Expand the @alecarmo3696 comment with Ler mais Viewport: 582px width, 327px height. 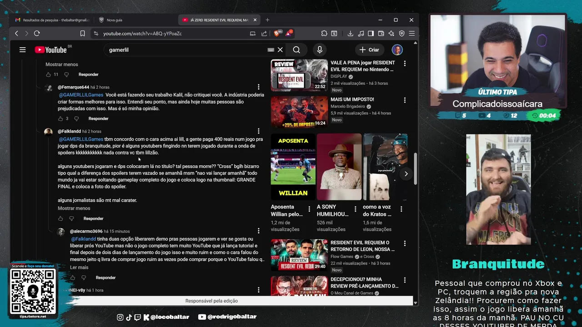79,268
